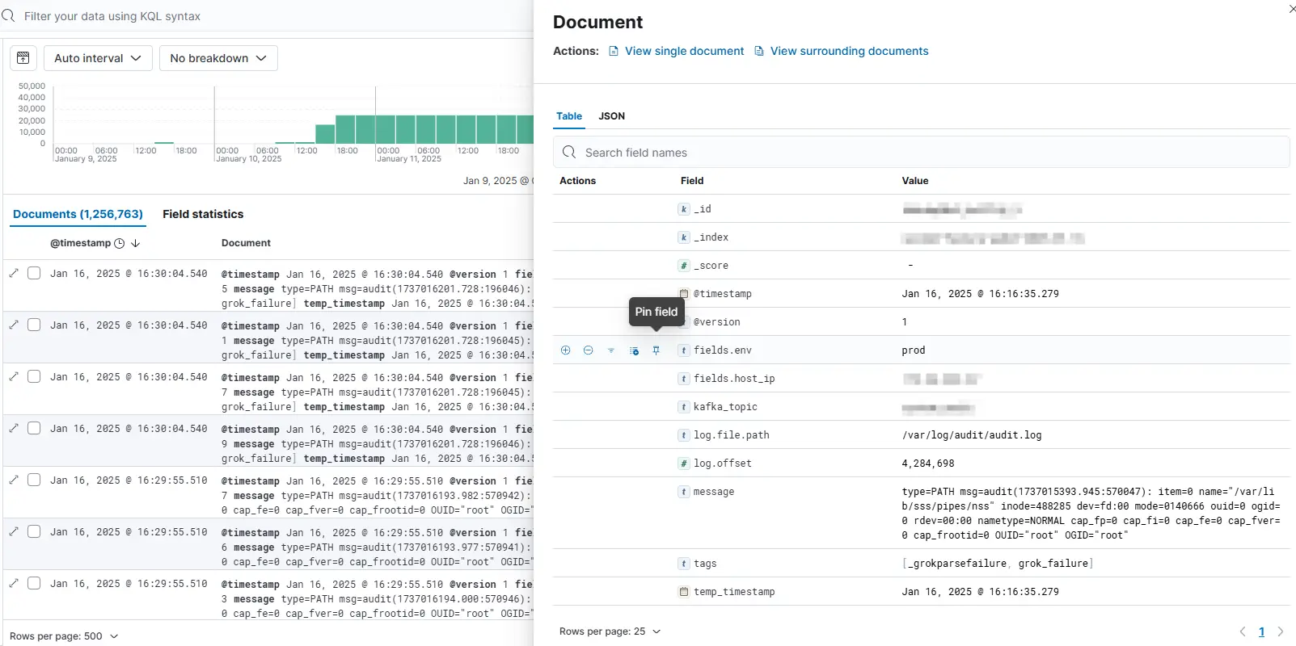Open View single document link
This screenshot has height=646, width=1296.
click(684, 51)
